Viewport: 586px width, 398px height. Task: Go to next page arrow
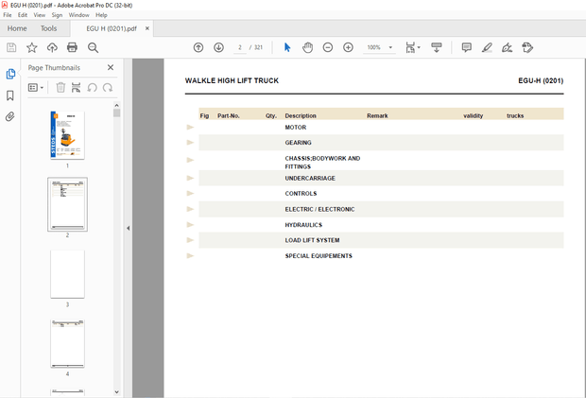218,47
